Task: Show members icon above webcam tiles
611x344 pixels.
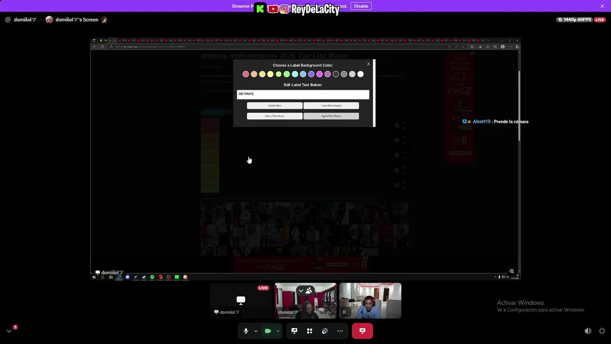Action: pos(309,290)
